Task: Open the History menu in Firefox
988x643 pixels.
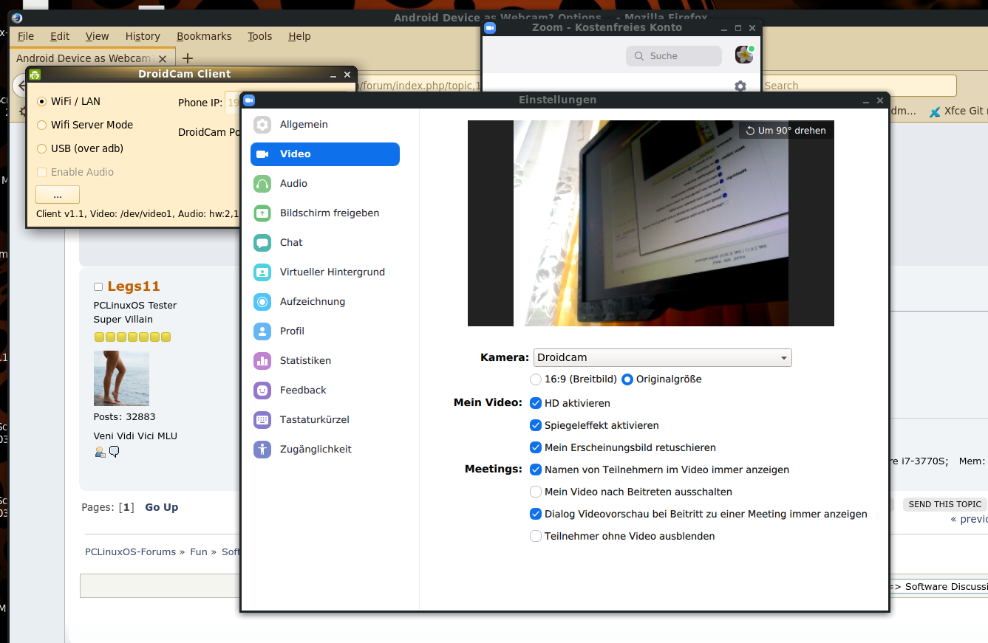Action: (143, 36)
